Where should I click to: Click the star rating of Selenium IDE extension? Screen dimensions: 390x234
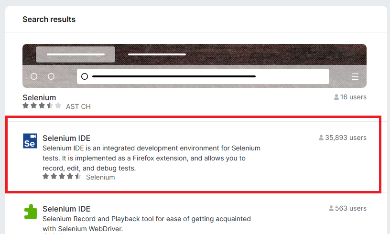click(62, 177)
